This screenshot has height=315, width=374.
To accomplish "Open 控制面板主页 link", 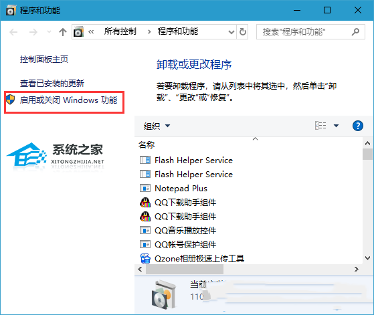I will point(44,59).
